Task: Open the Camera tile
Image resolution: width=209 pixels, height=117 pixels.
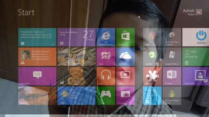Action: point(125,96)
